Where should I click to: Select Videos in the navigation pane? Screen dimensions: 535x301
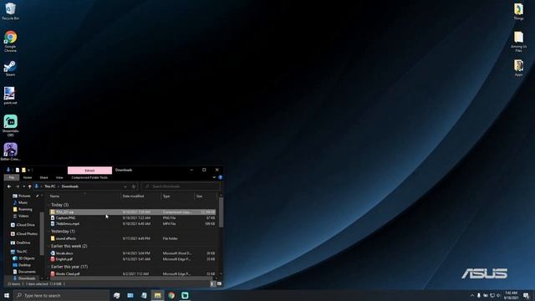pos(23,216)
